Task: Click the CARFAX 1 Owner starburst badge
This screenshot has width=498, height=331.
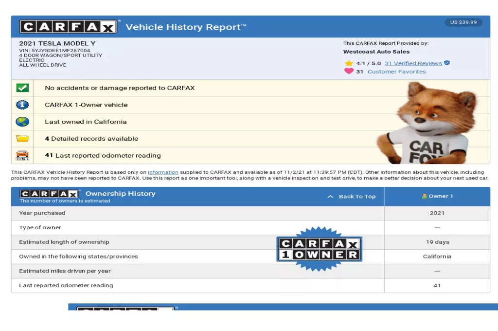Action: [319, 249]
